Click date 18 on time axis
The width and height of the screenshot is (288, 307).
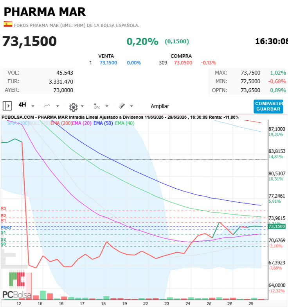tap(103, 303)
